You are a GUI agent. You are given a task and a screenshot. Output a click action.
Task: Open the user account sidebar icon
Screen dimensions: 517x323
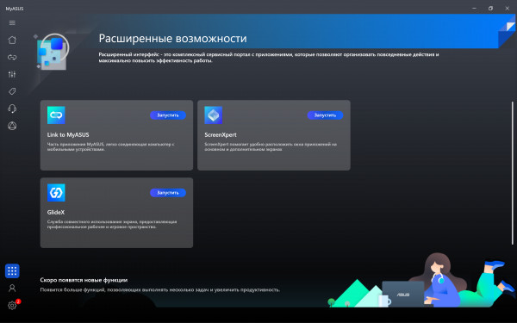[12, 288]
